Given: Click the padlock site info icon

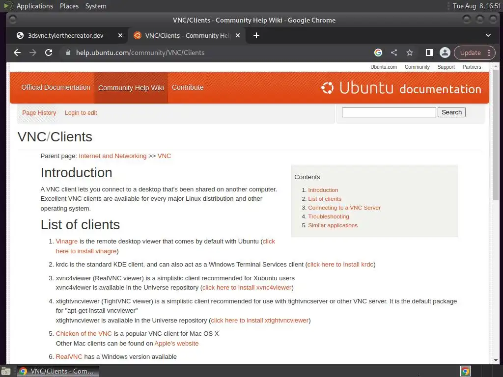Looking at the screenshot, I should pyautogui.click(x=68, y=53).
